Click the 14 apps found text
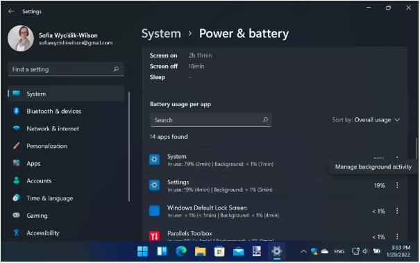The image size is (420, 263). pyautogui.click(x=169, y=137)
